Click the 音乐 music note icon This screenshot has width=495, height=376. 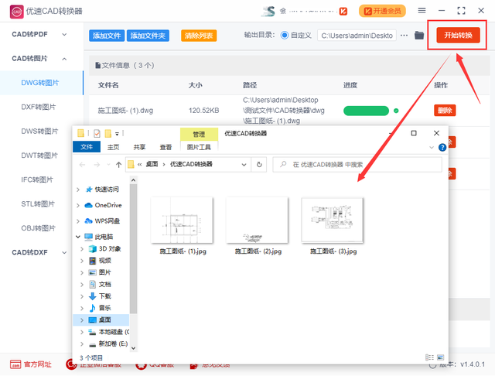pyautogui.click(x=93, y=308)
